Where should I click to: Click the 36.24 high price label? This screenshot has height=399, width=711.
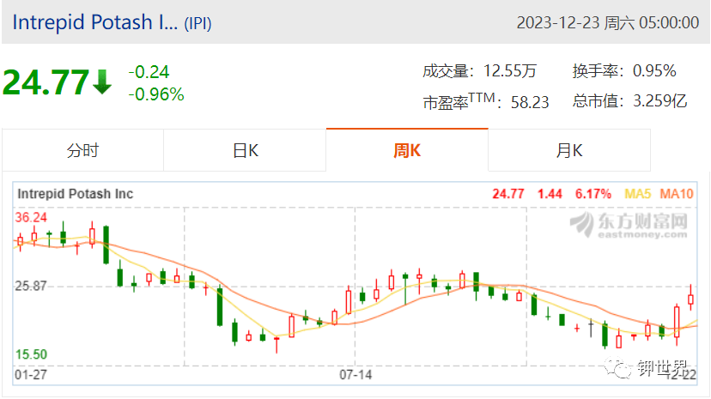point(31,217)
